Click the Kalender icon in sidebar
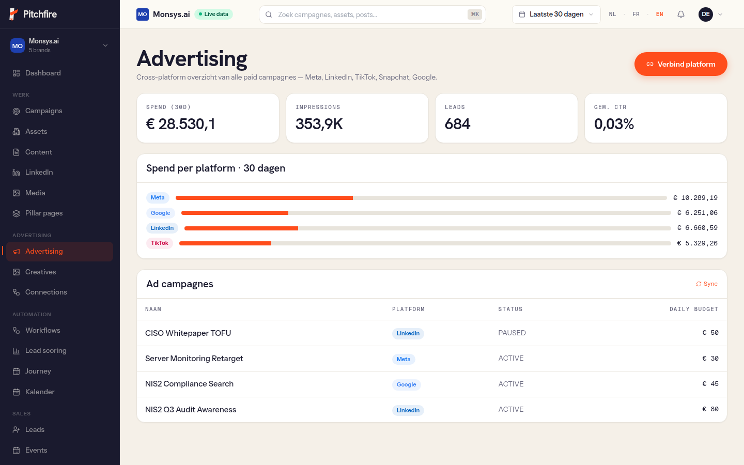 (17, 392)
